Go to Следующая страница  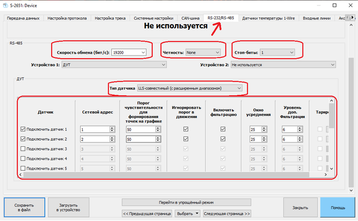227,214
